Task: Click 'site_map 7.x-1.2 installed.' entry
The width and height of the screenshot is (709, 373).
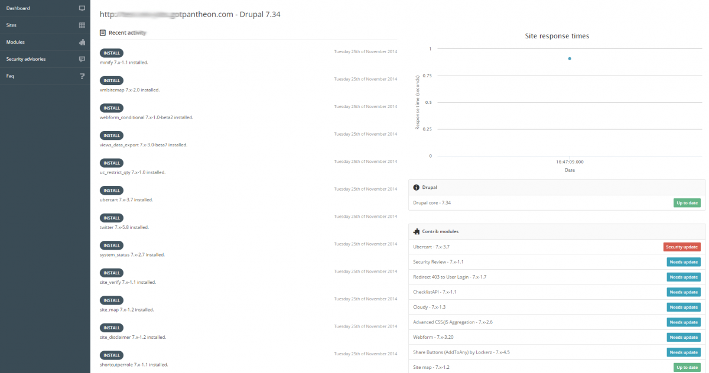Action: tap(126, 309)
